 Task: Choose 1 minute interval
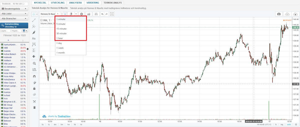[71, 19]
